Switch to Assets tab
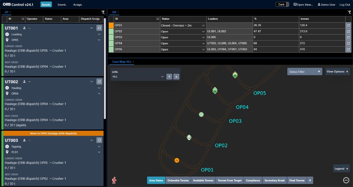 pyautogui.click(x=46, y=5)
